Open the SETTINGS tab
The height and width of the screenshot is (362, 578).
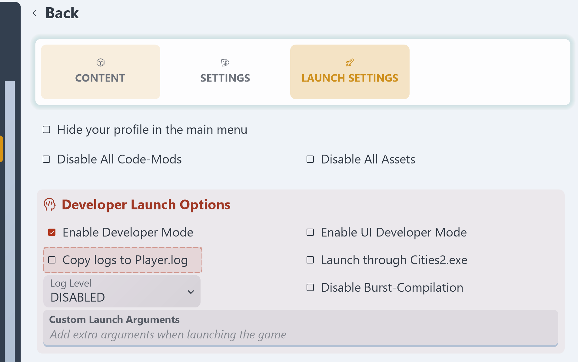(225, 72)
